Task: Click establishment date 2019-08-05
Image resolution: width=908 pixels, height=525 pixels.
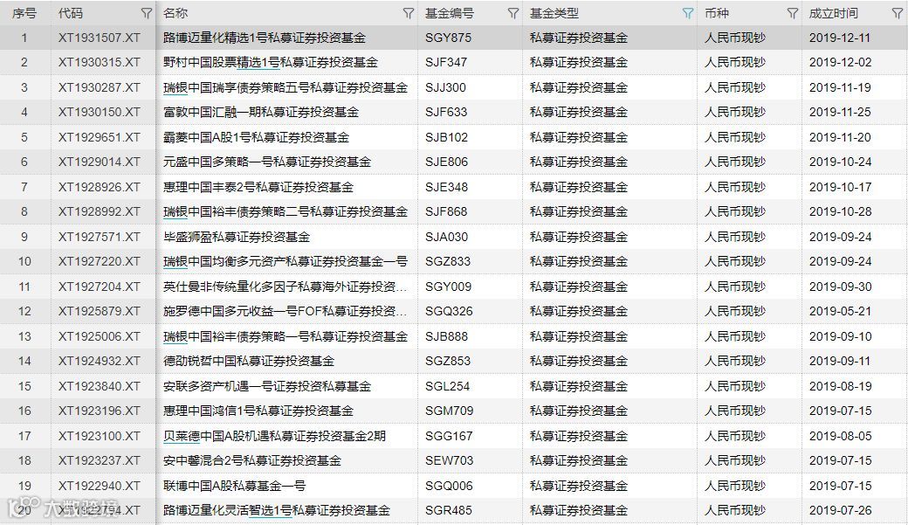Action: pos(840,437)
